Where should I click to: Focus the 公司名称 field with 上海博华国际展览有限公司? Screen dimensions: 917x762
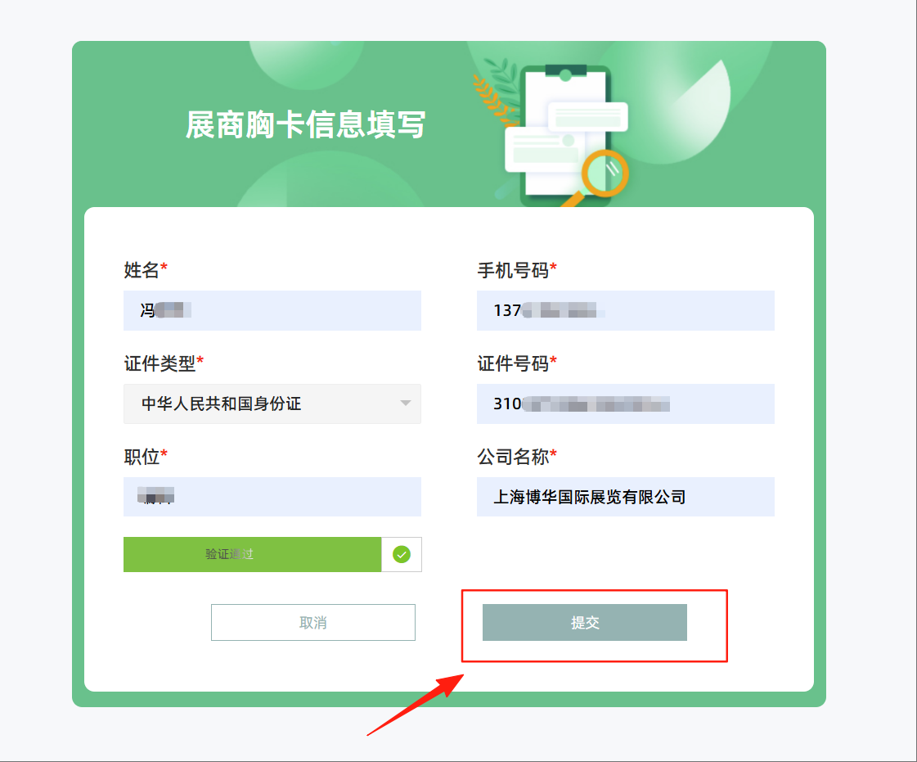point(625,497)
